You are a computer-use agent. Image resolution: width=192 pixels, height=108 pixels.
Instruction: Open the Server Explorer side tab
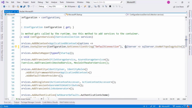coord(2,26)
